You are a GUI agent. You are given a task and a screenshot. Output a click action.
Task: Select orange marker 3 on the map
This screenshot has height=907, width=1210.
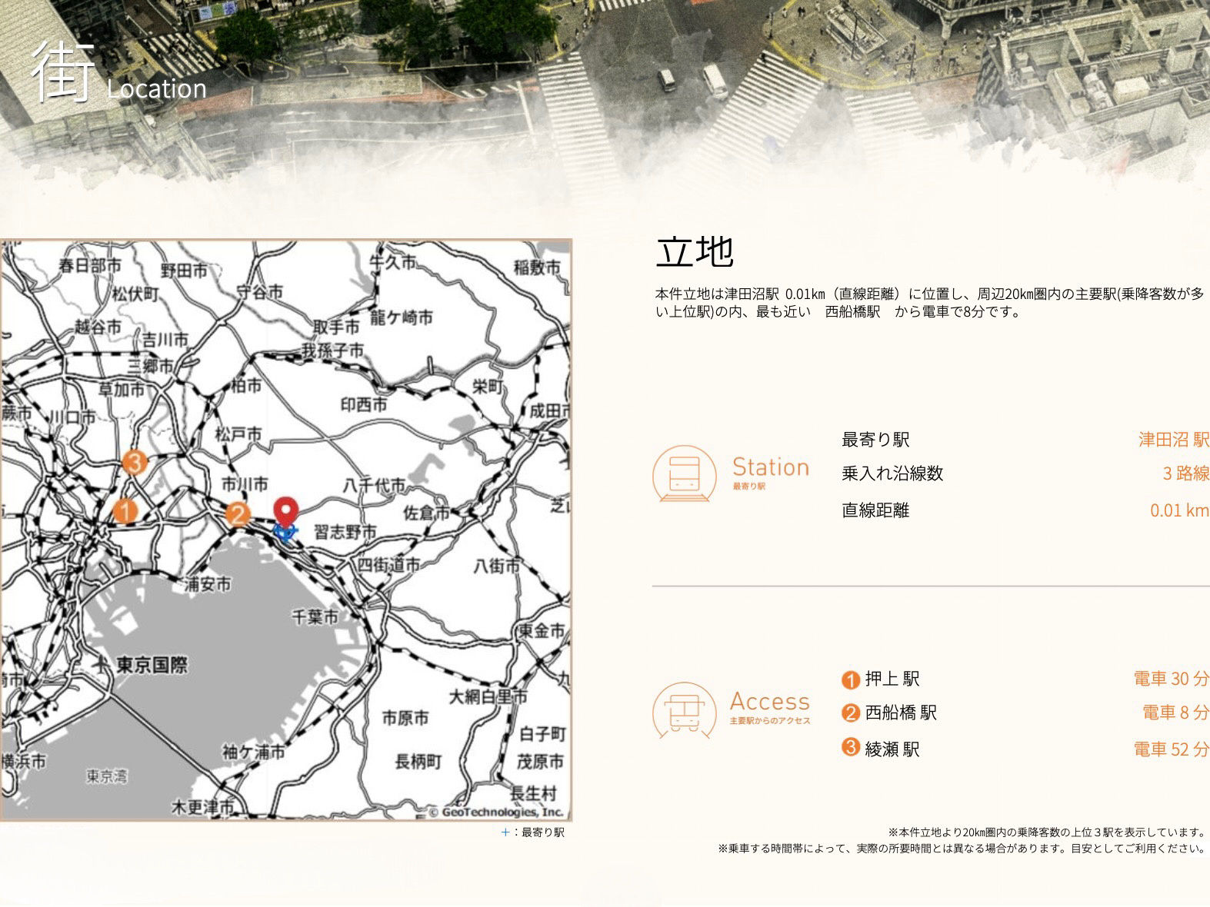[134, 462]
